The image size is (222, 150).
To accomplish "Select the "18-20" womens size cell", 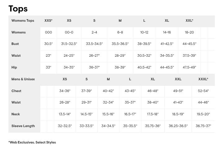I will pos(189,32).
